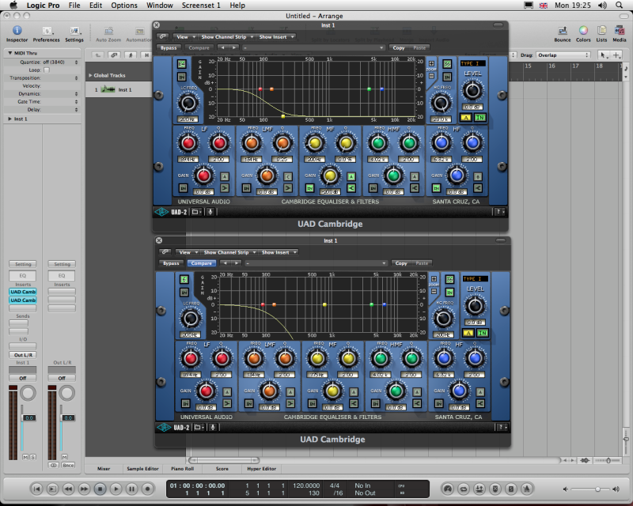The height and width of the screenshot is (506, 633).
Task: Open the preset dropdown in bottom plug-in
Action: (316, 263)
